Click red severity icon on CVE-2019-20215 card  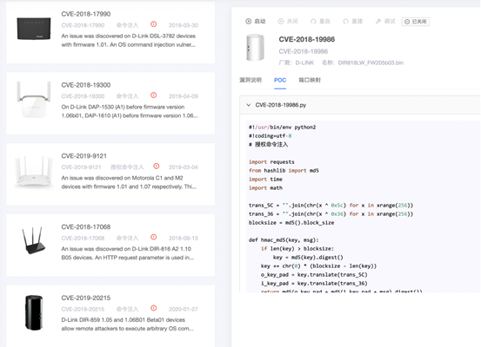point(154,308)
